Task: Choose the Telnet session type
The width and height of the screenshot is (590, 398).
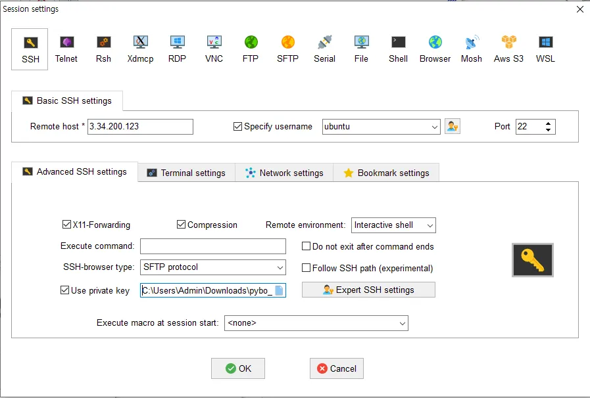Action: [66, 49]
